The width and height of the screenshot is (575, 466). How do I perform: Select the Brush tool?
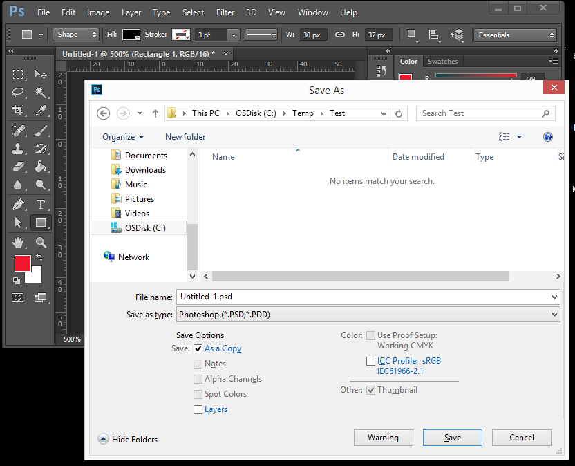[x=40, y=130]
